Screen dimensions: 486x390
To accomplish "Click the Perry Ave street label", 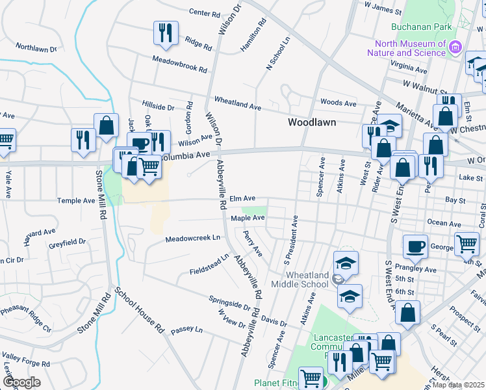I will (x=253, y=244).
